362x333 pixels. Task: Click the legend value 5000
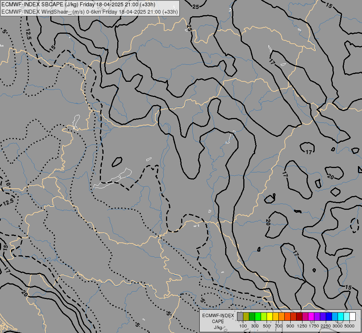tap(349, 326)
